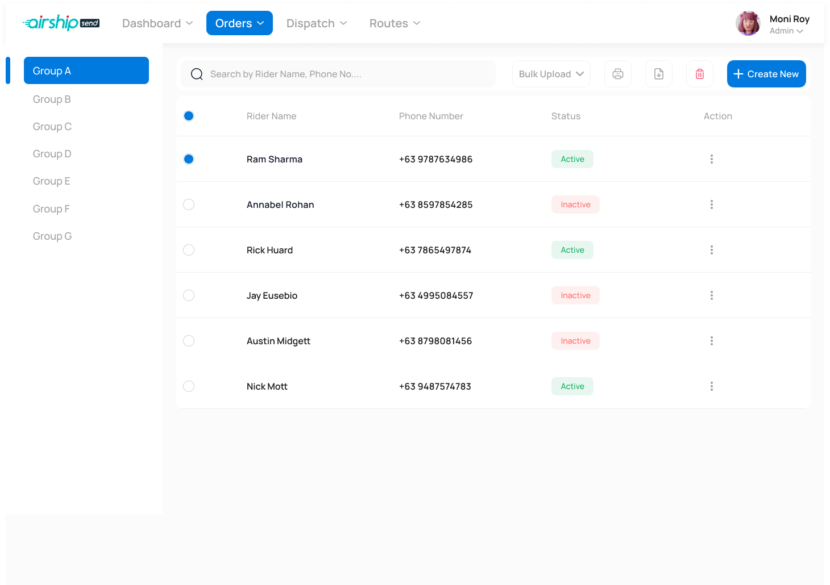This screenshot has width=830, height=585.
Task: Click the download file icon
Action: 659,74
